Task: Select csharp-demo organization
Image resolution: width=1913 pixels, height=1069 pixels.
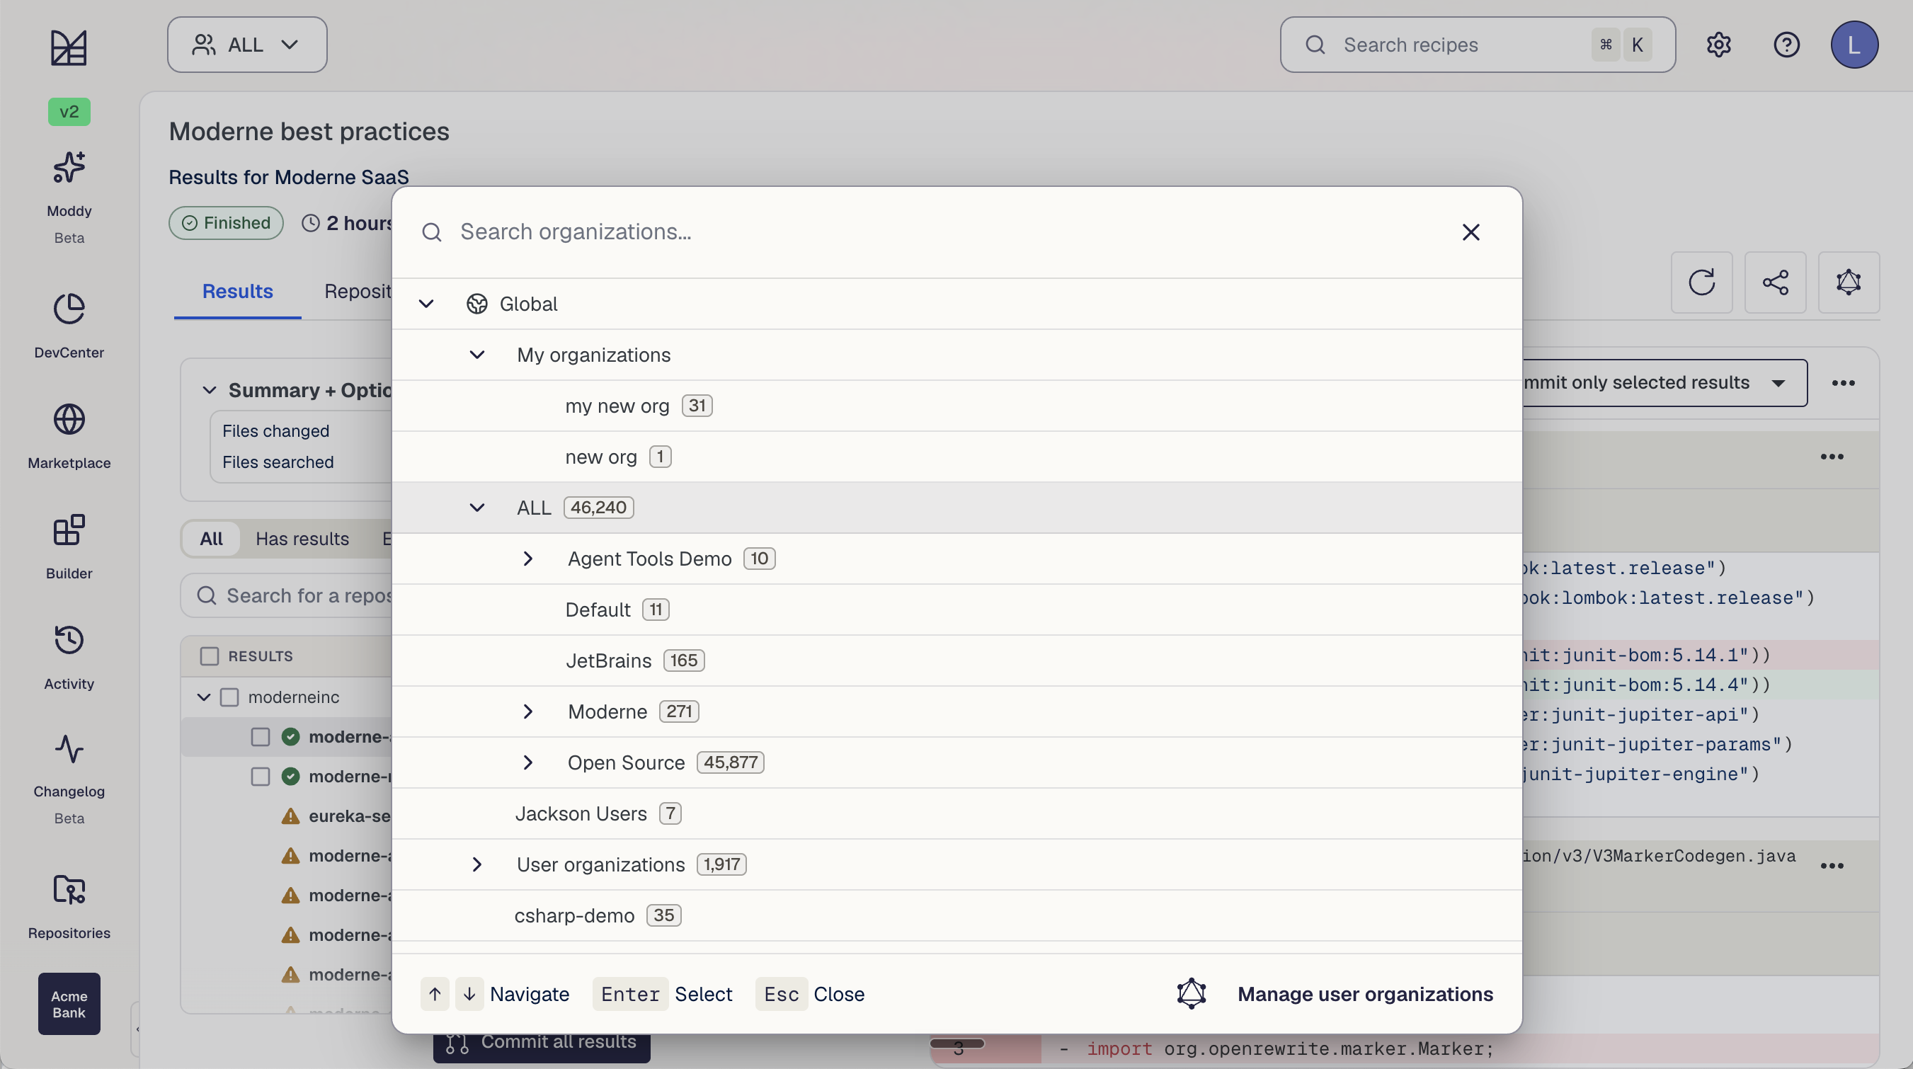Action: click(956, 915)
